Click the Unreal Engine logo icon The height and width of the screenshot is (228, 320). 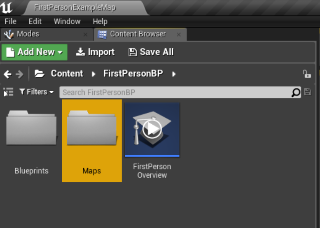[7, 7]
